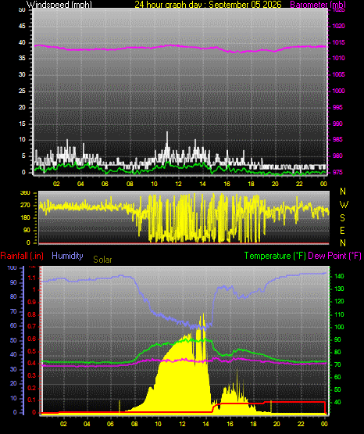Click the 40 tick on windspeed axis
Viewport: 364px width, 434px height.
pyautogui.click(x=22, y=42)
